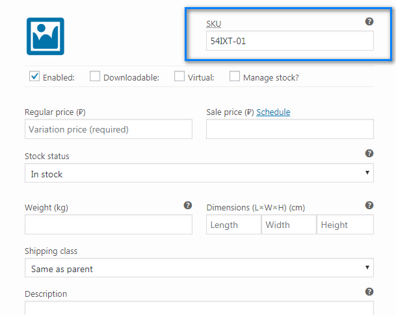This screenshot has height=315, width=396.
Task: Uncheck the Enabled checkbox
Action: (35, 77)
